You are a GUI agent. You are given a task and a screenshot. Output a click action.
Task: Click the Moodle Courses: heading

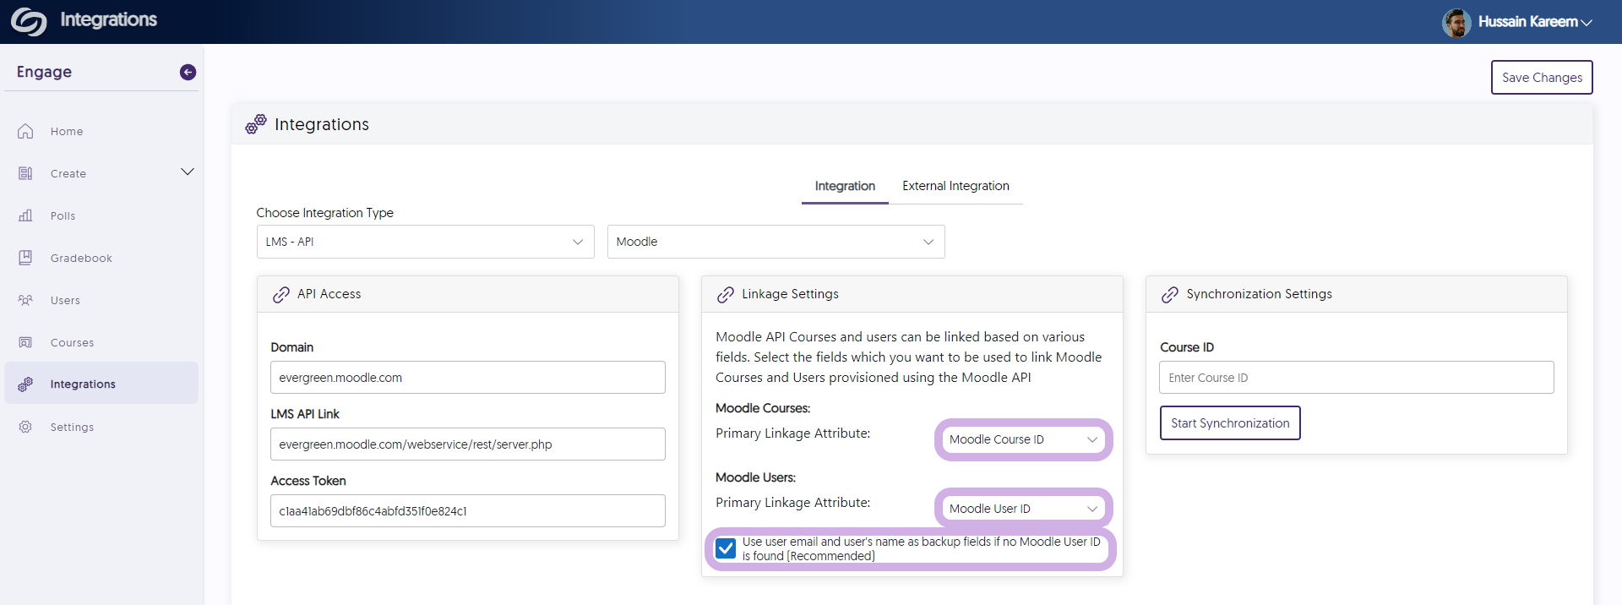point(763,408)
